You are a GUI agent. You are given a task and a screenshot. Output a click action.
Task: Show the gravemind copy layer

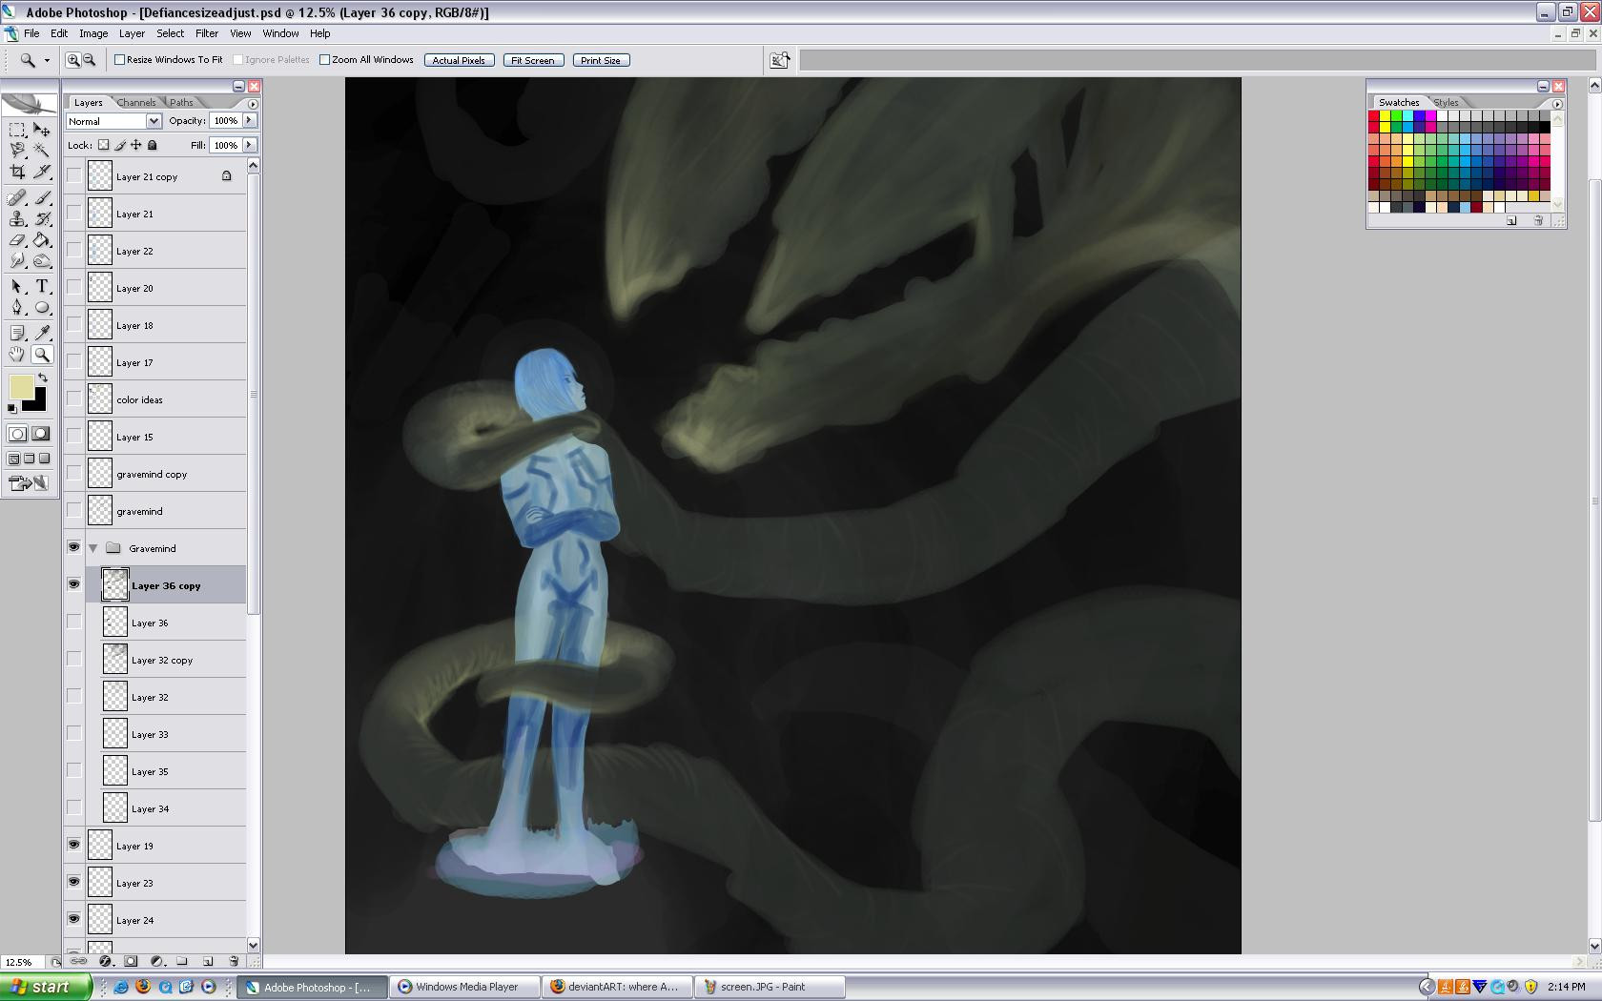(x=74, y=473)
